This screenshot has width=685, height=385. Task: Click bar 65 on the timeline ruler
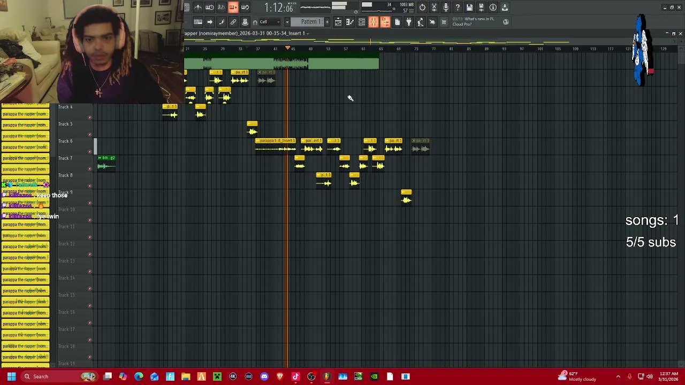coord(380,49)
